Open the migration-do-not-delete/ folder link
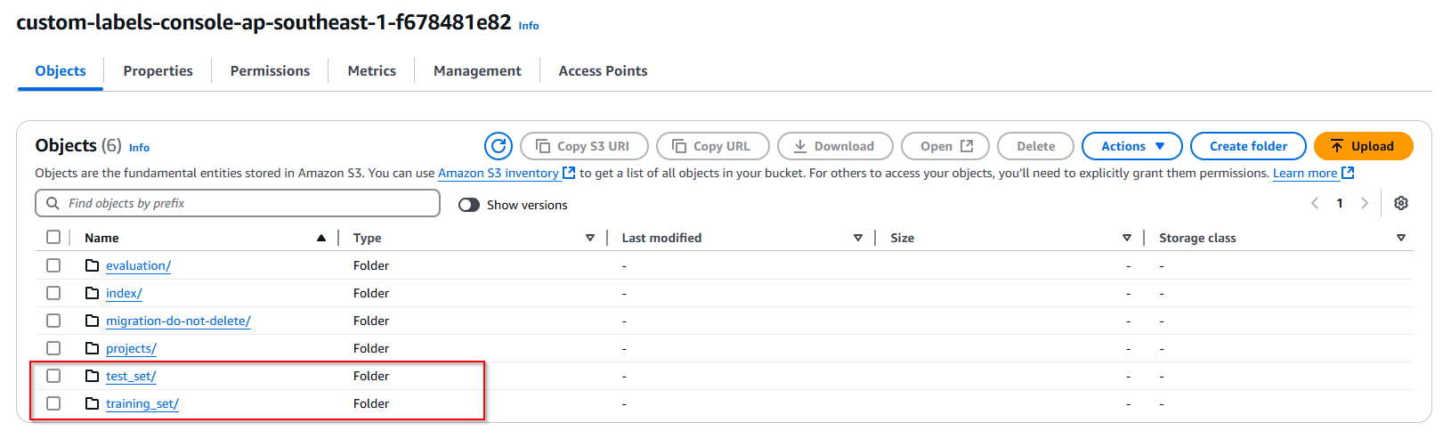 coord(178,321)
